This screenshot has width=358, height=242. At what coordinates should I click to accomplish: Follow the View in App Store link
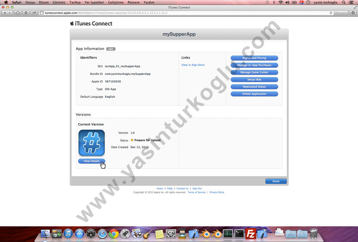click(x=193, y=65)
